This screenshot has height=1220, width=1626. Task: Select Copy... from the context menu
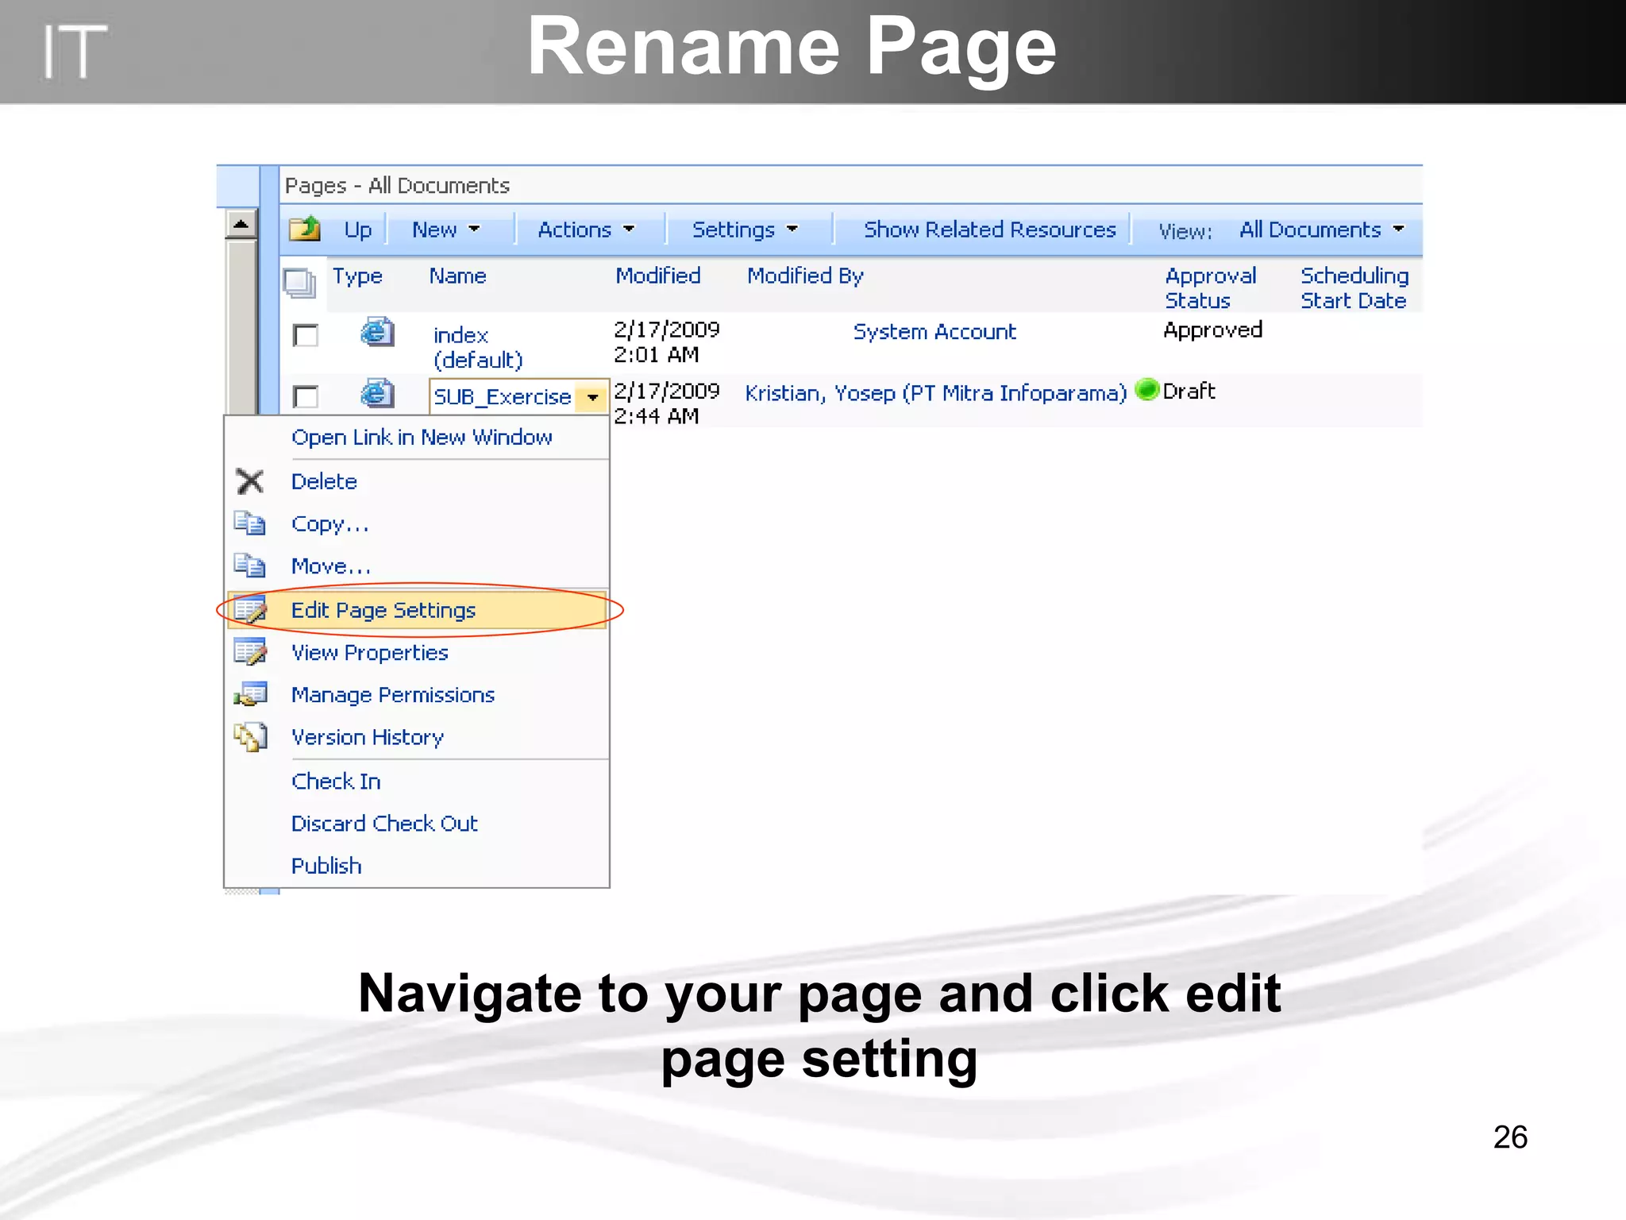click(x=329, y=524)
